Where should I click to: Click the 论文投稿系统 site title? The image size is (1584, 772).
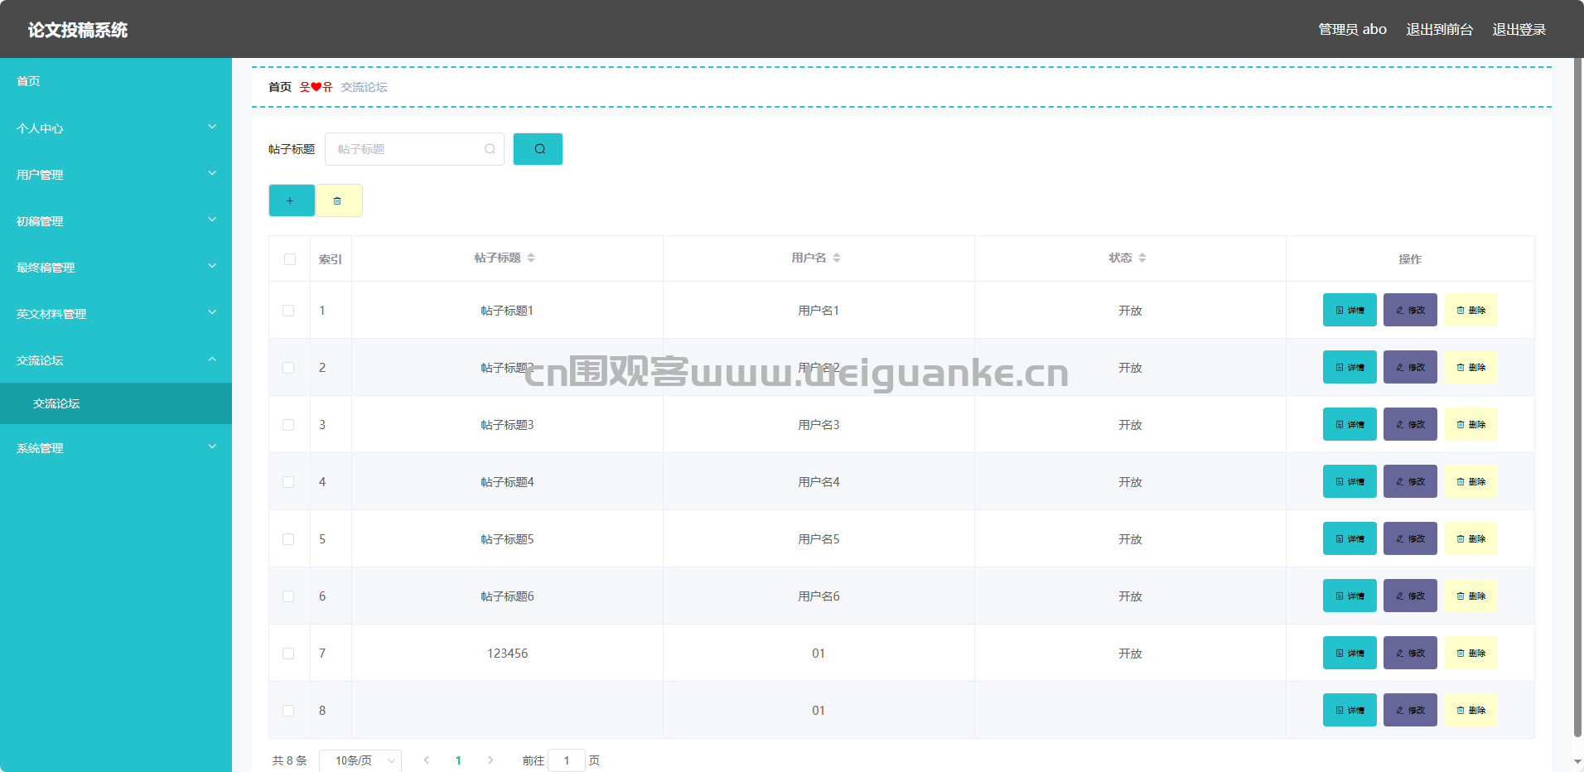click(x=78, y=30)
